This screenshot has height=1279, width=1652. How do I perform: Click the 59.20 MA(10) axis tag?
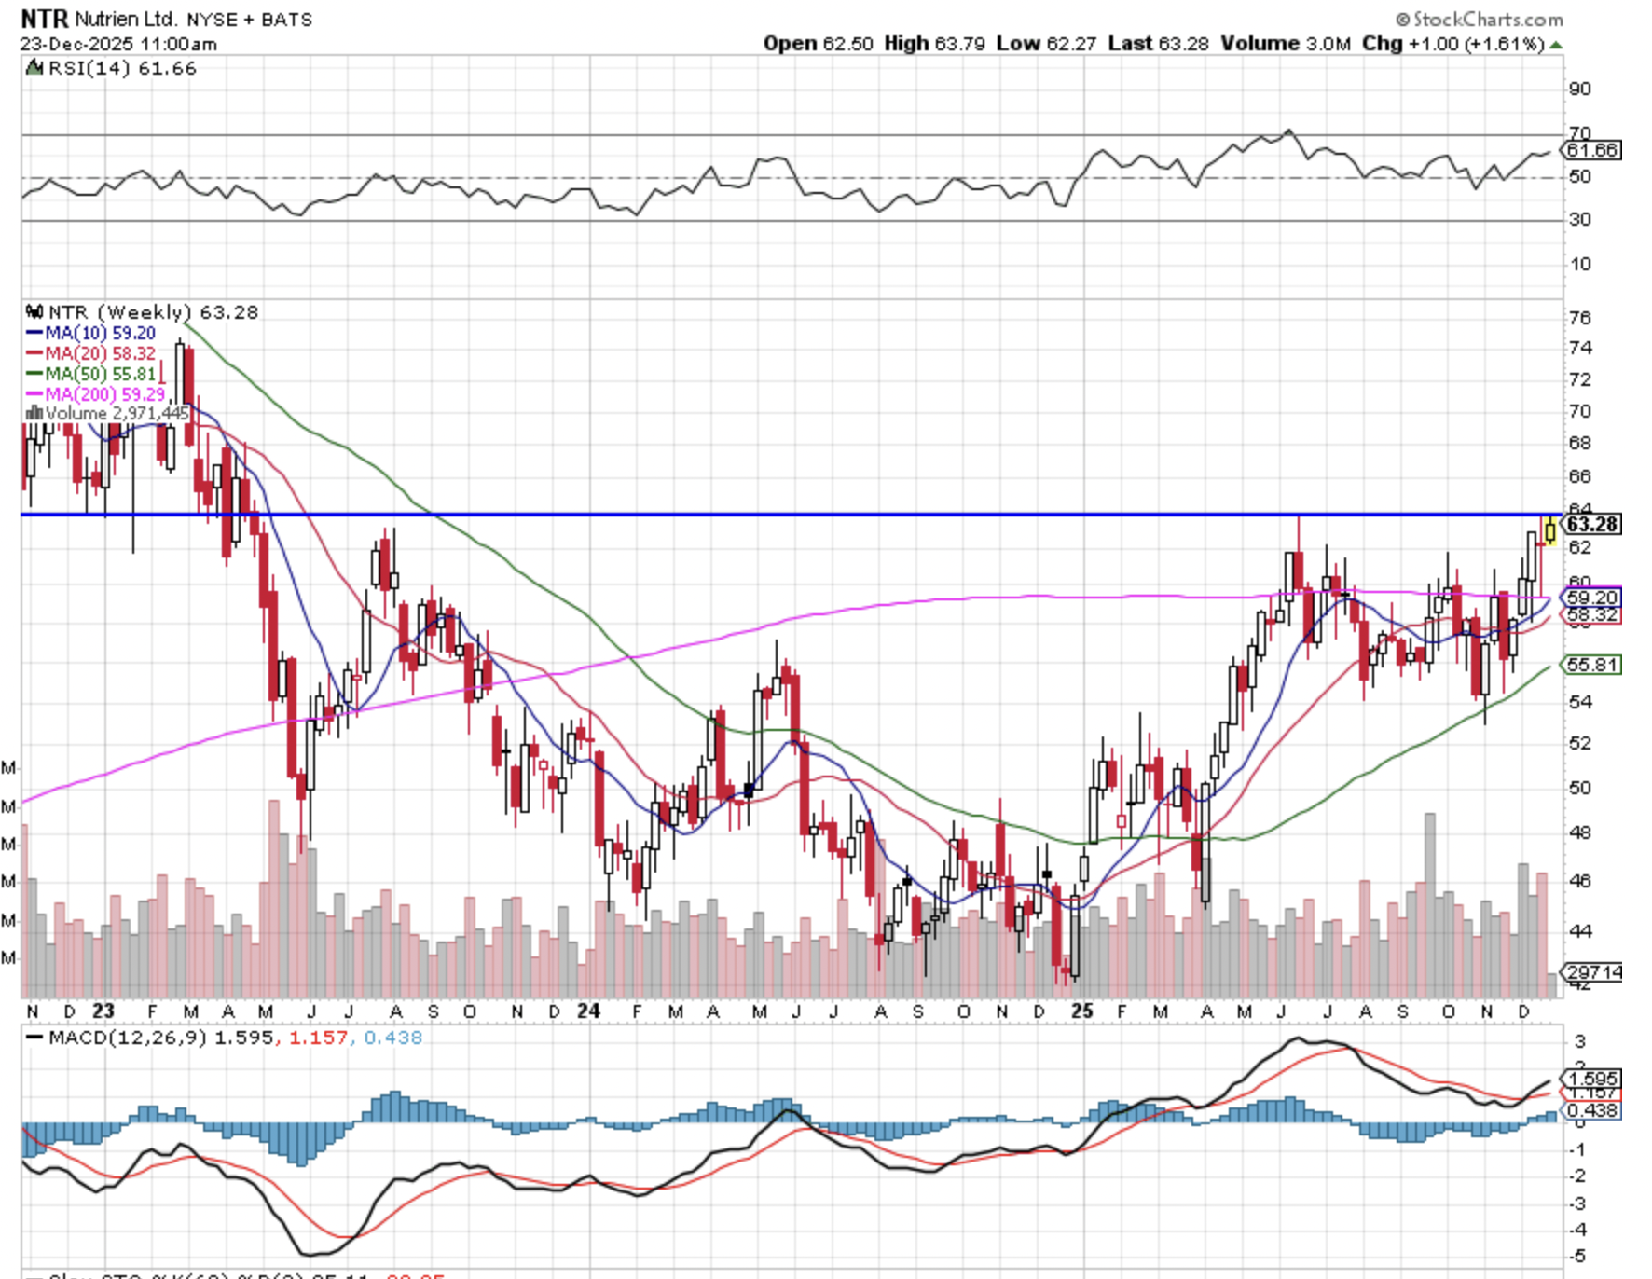coord(1592,598)
